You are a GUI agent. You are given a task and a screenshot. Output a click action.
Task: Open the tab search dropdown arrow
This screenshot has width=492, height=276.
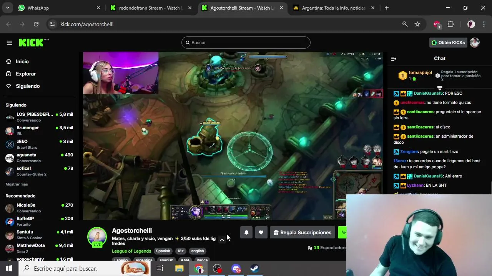(x=7, y=8)
